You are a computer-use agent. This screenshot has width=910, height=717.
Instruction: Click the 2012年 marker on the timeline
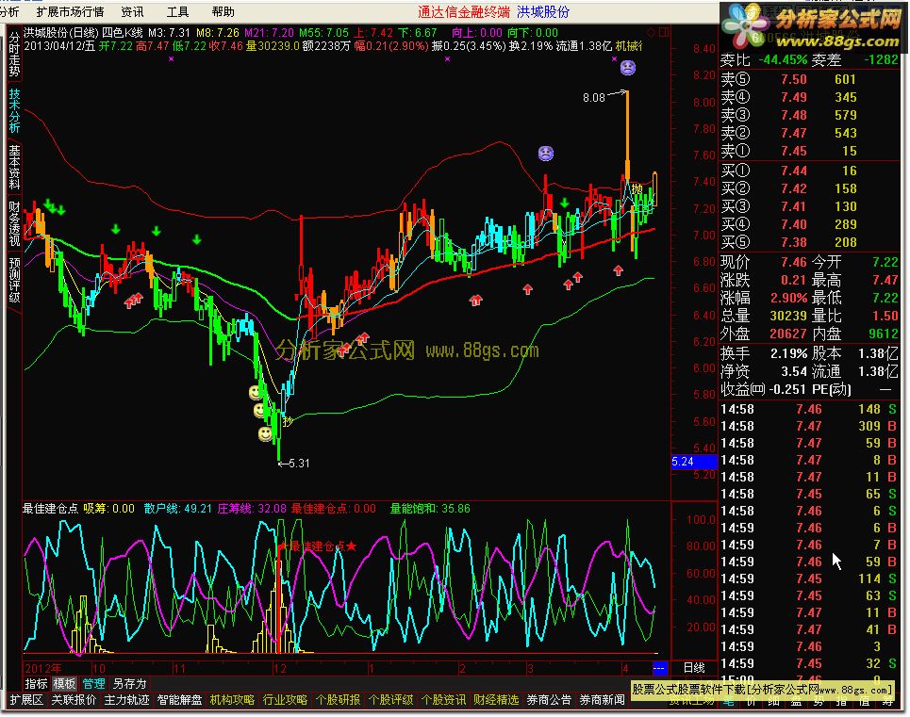point(43,669)
